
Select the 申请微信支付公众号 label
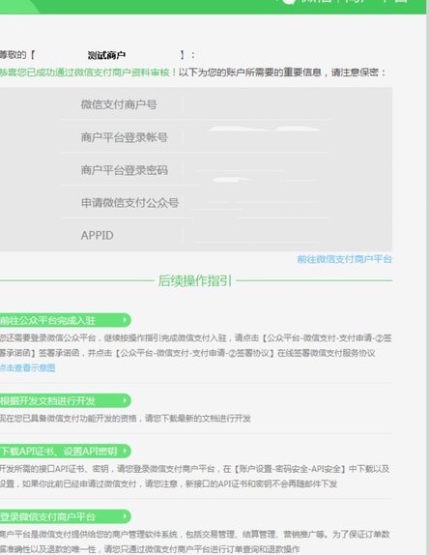129,203
